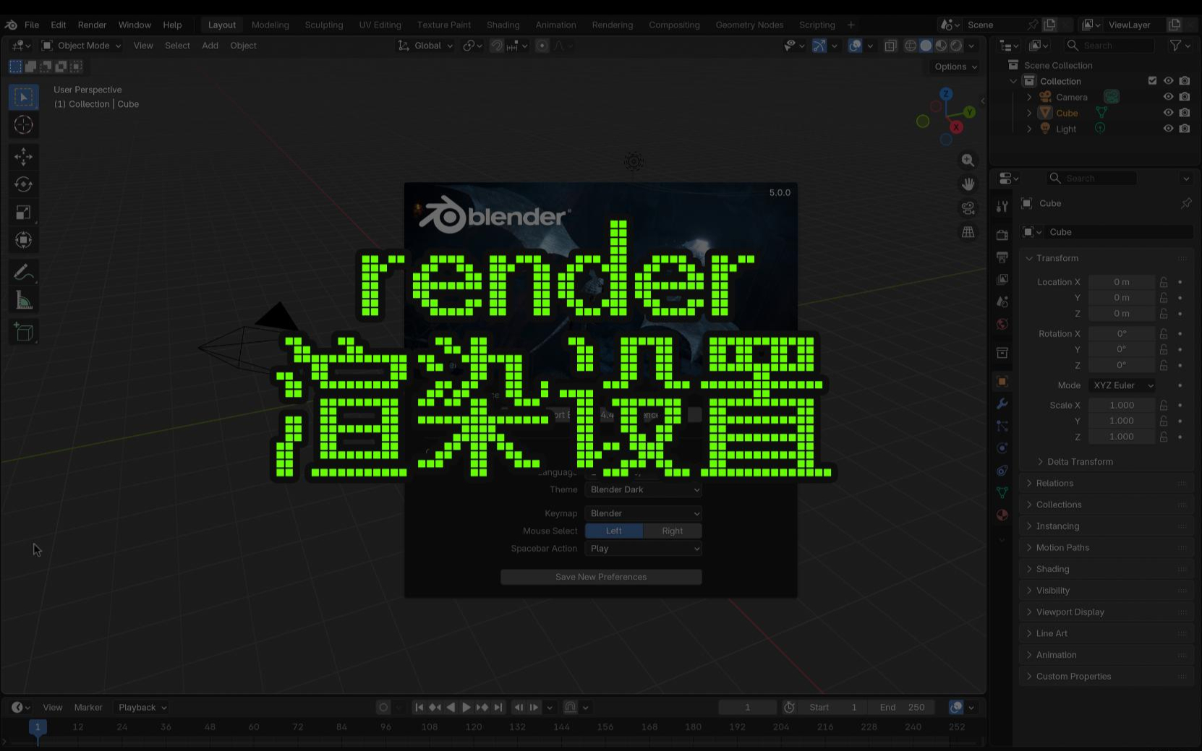Choose the Add Cube tool
The height and width of the screenshot is (751, 1202).
23,332
